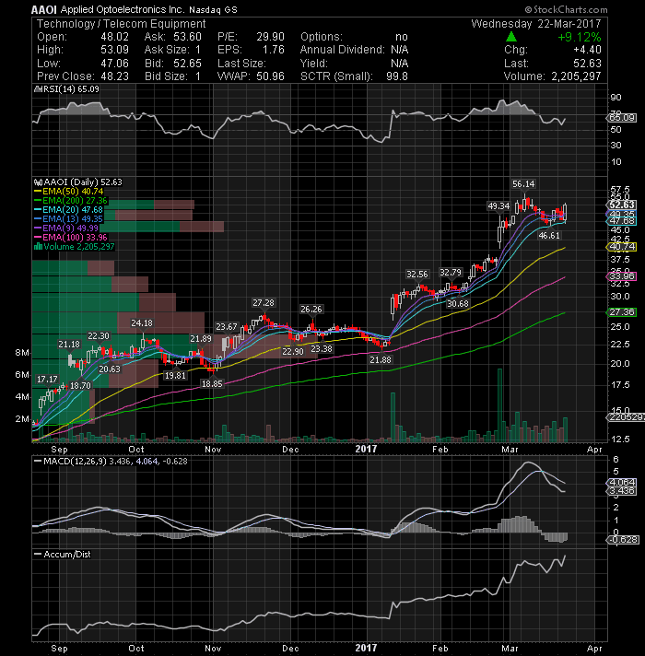Image resolution: width=645 pixels, height=656 pixels.
Task: Click the +9.12% percent change value
Action: click(x=580, y=37)
